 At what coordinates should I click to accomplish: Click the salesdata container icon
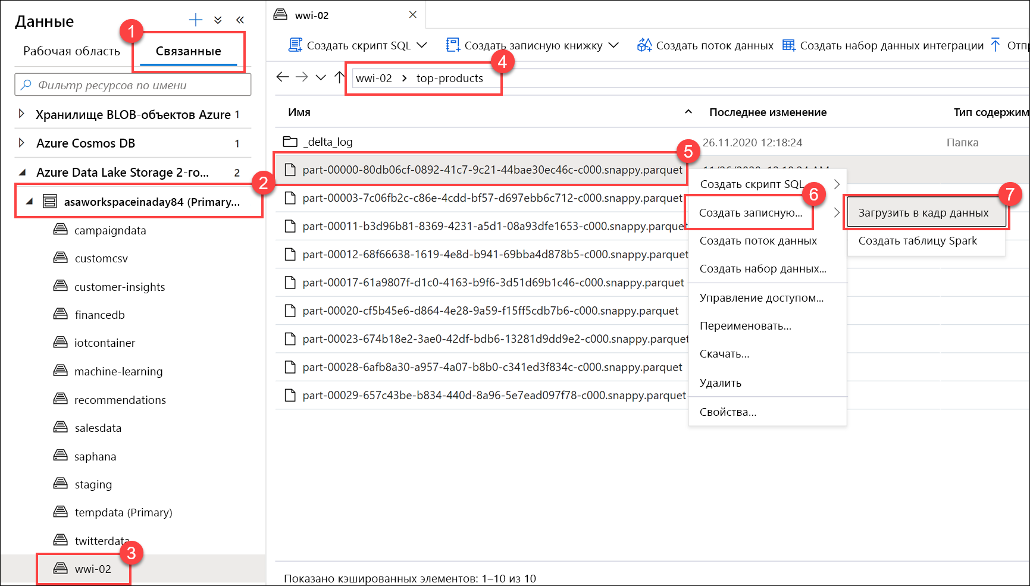61,427
